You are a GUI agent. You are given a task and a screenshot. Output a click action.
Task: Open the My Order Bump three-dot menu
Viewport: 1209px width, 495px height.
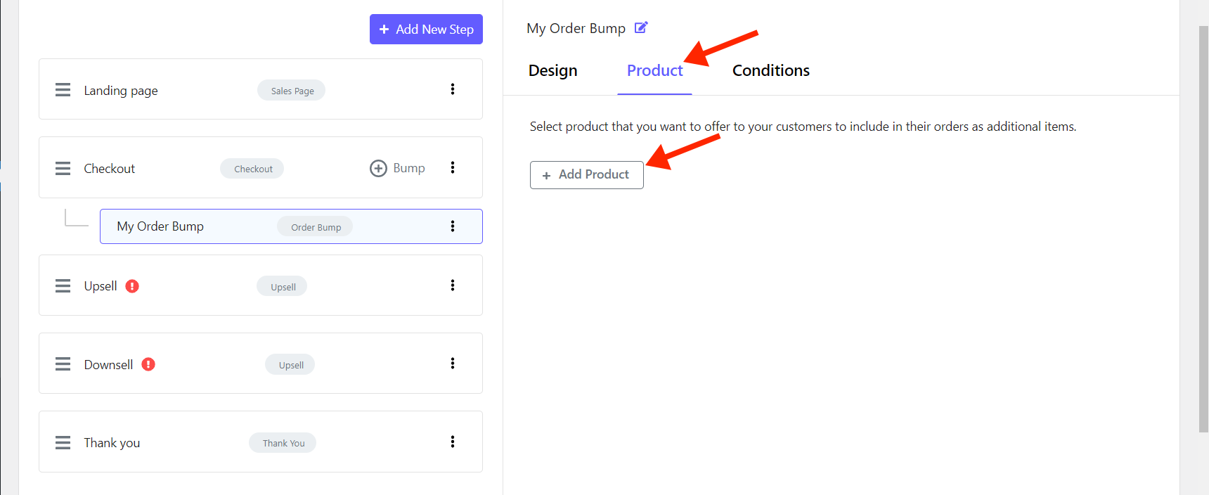453,226
